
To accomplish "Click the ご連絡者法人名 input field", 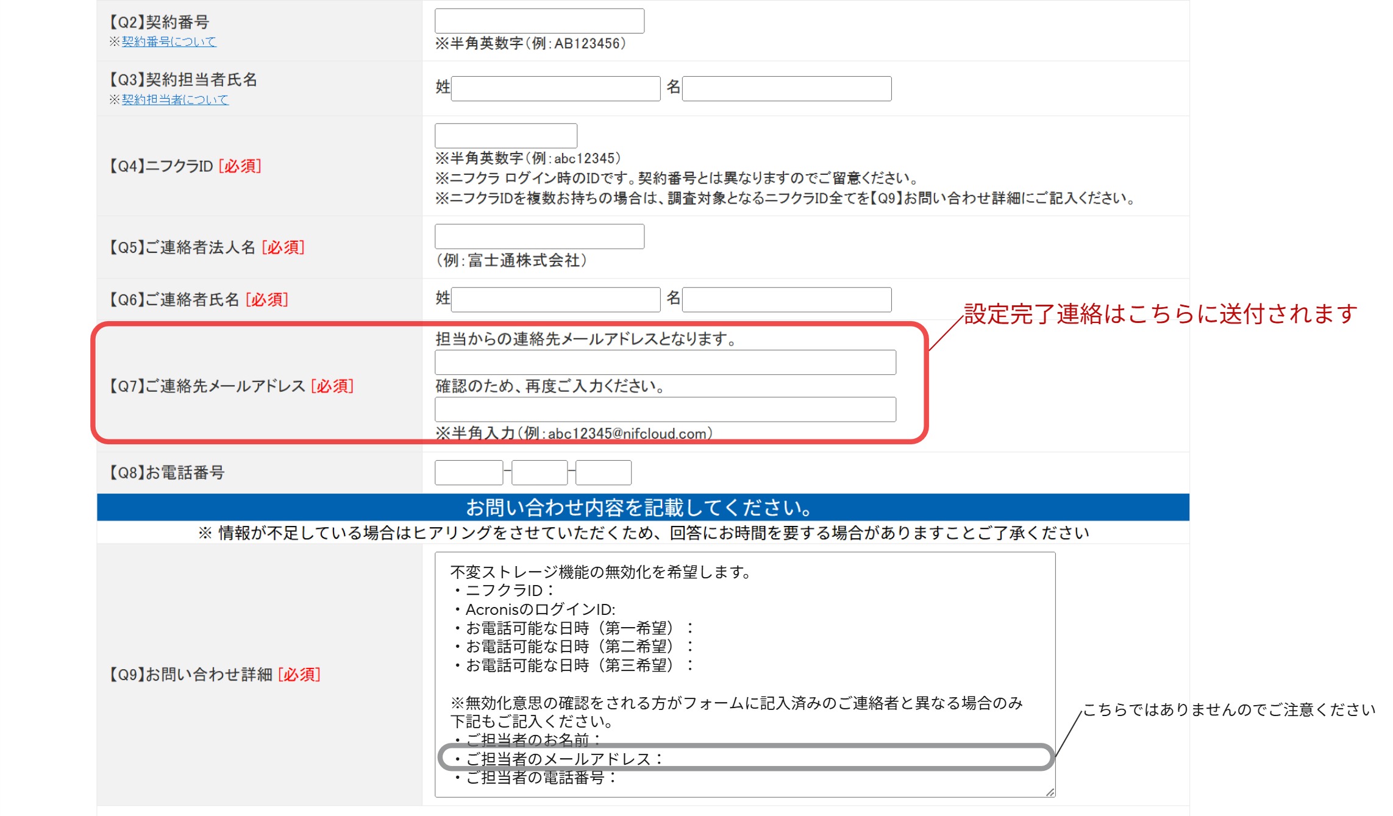I will tap(539, 236).
